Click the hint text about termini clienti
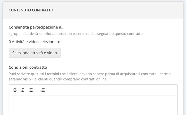This screenshot has height=115, width=186. point(91,76)
